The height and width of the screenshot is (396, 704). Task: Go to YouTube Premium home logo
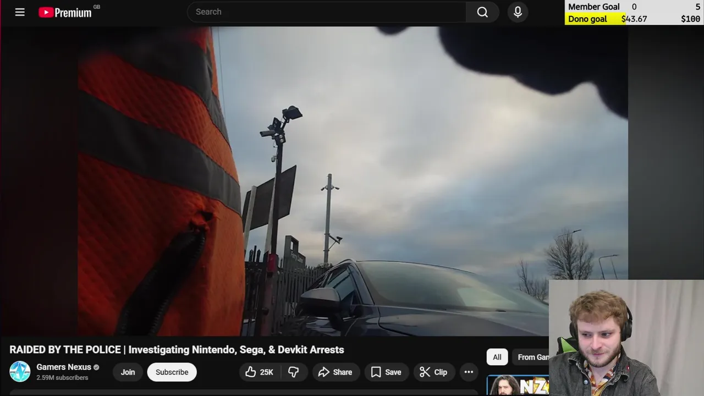pyautogui.click(x=65, y=12)
